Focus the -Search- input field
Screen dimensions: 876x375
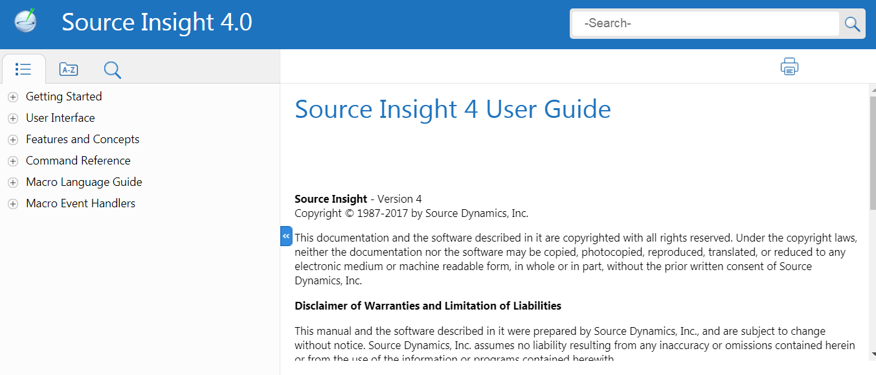tap(705, 23)
